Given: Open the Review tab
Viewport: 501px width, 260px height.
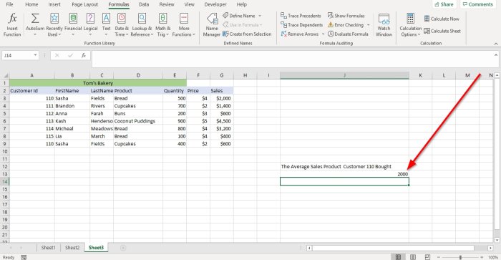Looking at the screenshot, I should 167,4.
